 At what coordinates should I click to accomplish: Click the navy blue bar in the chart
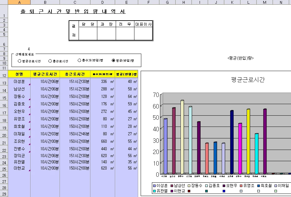pyautogui.click(x=232, y=142)
